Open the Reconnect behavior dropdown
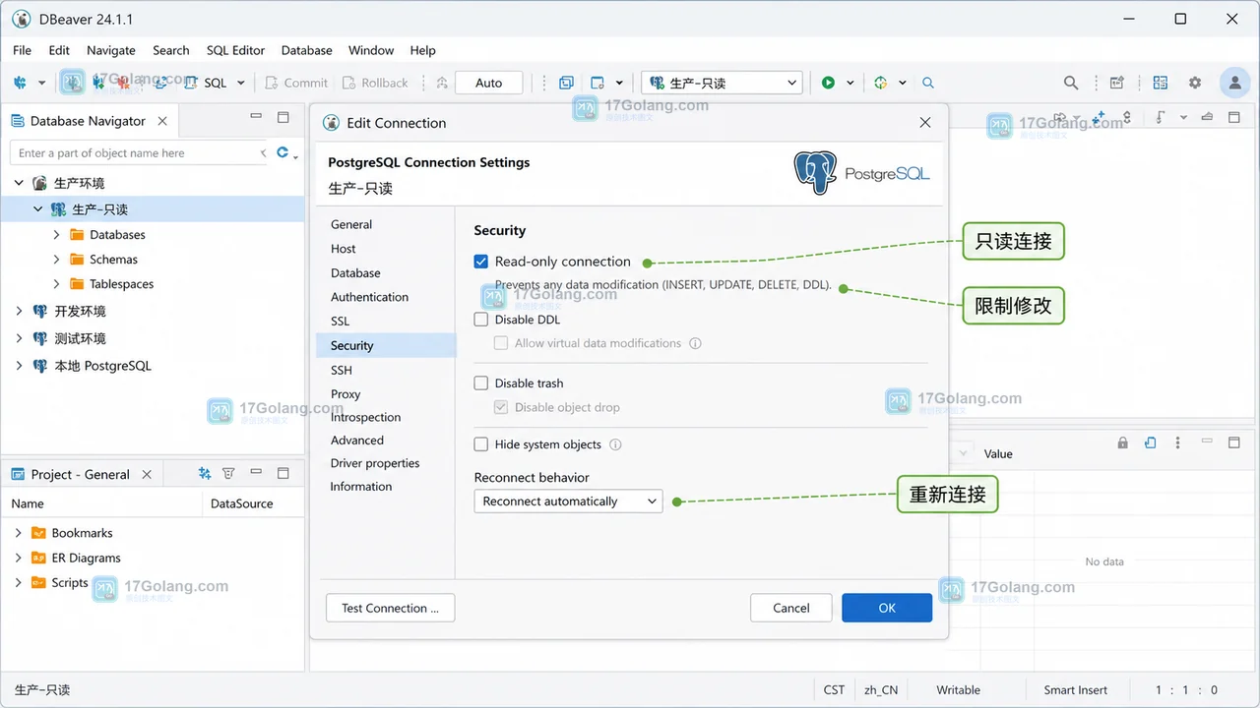The height and width of the screenshot is (708, 1260). click(568, 501)
